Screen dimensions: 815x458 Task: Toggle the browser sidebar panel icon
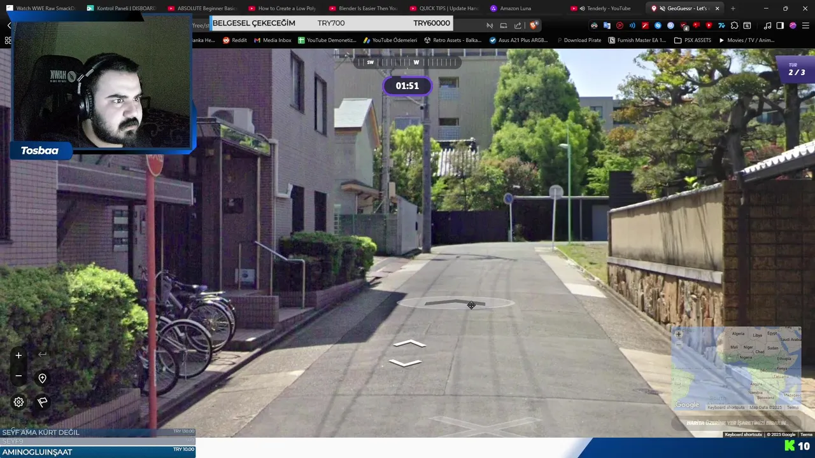(780, 25)
